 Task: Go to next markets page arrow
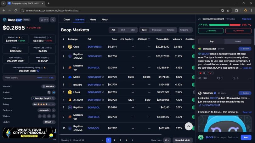point(132,140)
